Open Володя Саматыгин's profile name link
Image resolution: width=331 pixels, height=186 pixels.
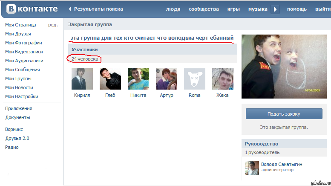click(x=282, y=164)
